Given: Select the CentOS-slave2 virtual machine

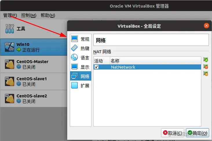Looking at the screenshot, I should pos(34,99).
